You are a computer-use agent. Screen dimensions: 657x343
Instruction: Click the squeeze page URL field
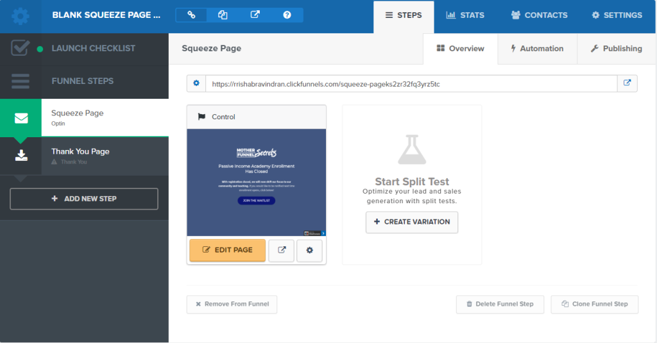[x=411, y=84]
